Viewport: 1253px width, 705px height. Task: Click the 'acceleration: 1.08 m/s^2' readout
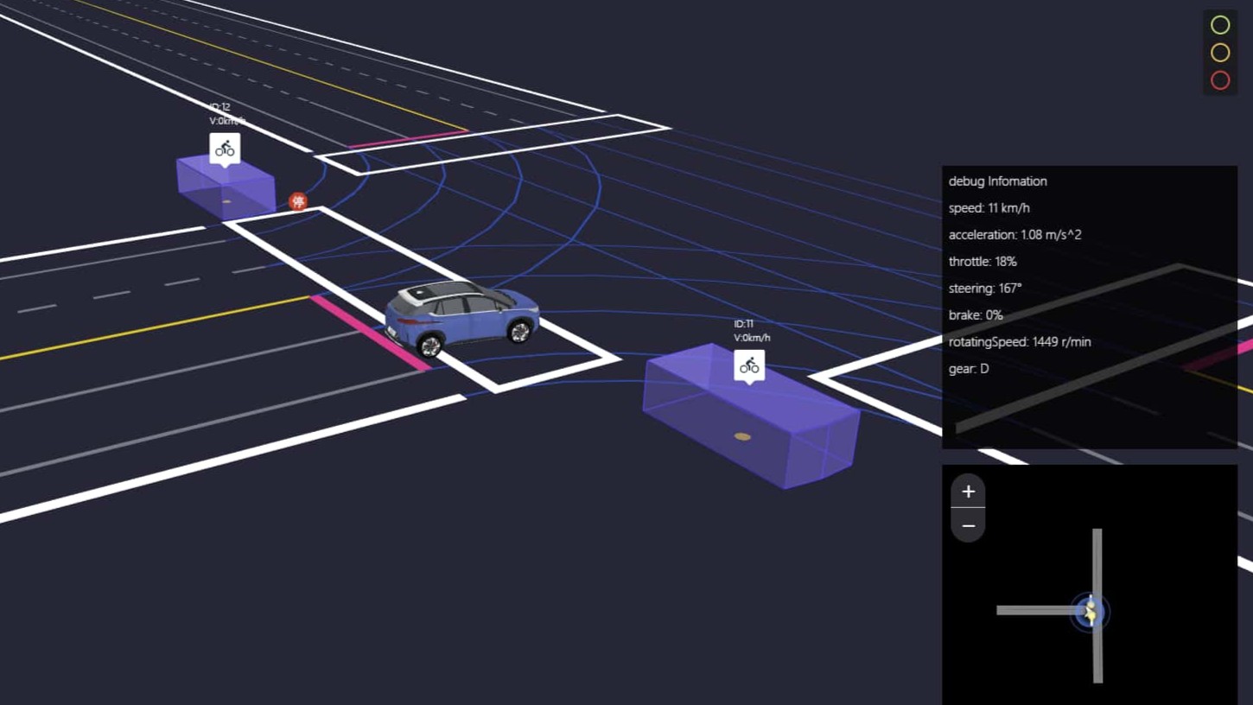click(1014, 235)
